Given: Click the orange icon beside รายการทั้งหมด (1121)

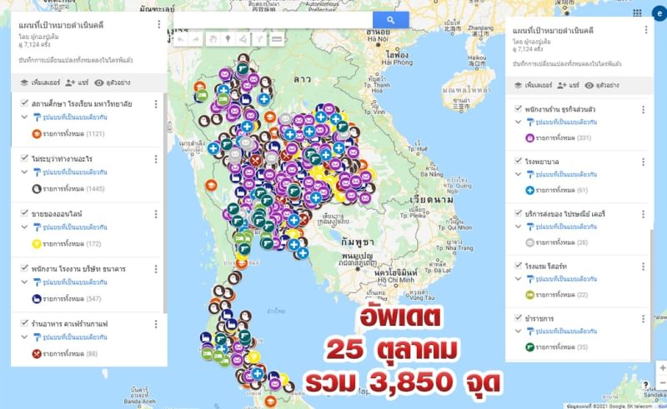Looking at the screenshot, I should [37, 134].
